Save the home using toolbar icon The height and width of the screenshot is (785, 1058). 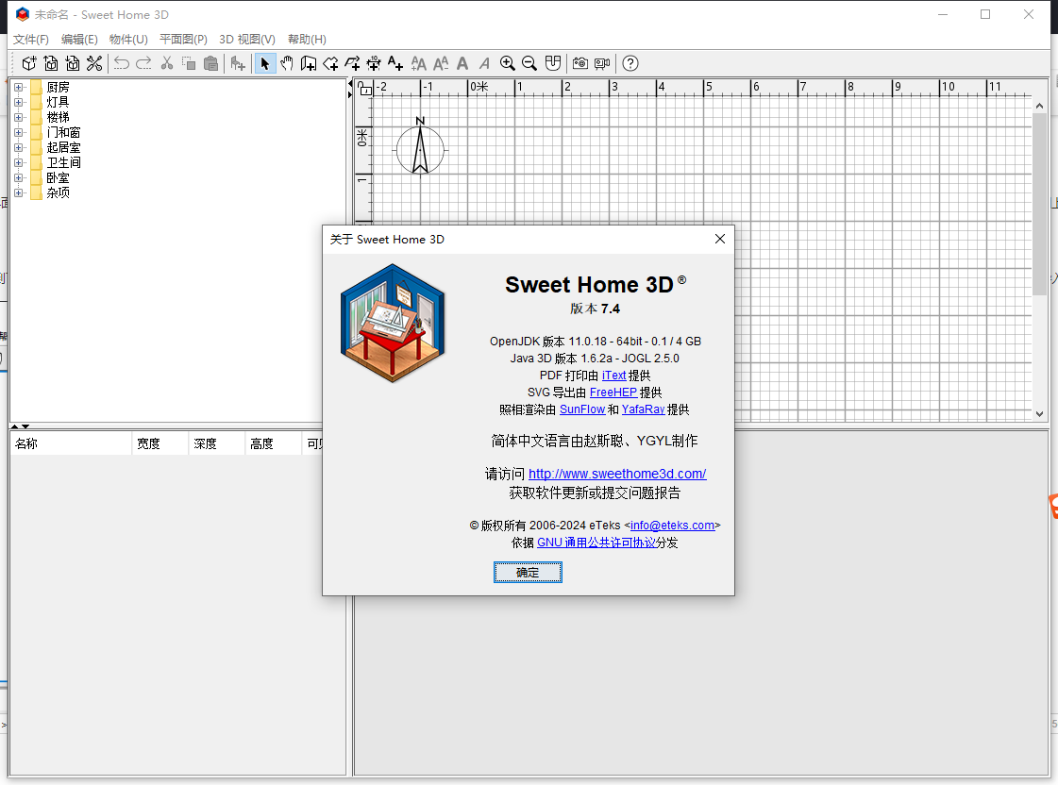coord(72,63)
